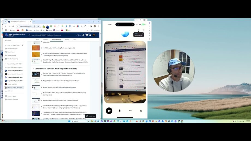Open Sign Up Your Private A.I. GPT Server
251x141 pixels.
(64, 74)
